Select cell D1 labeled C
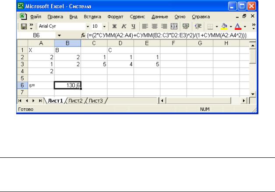This screenshot has width=275, height=192. pos(120,50)
